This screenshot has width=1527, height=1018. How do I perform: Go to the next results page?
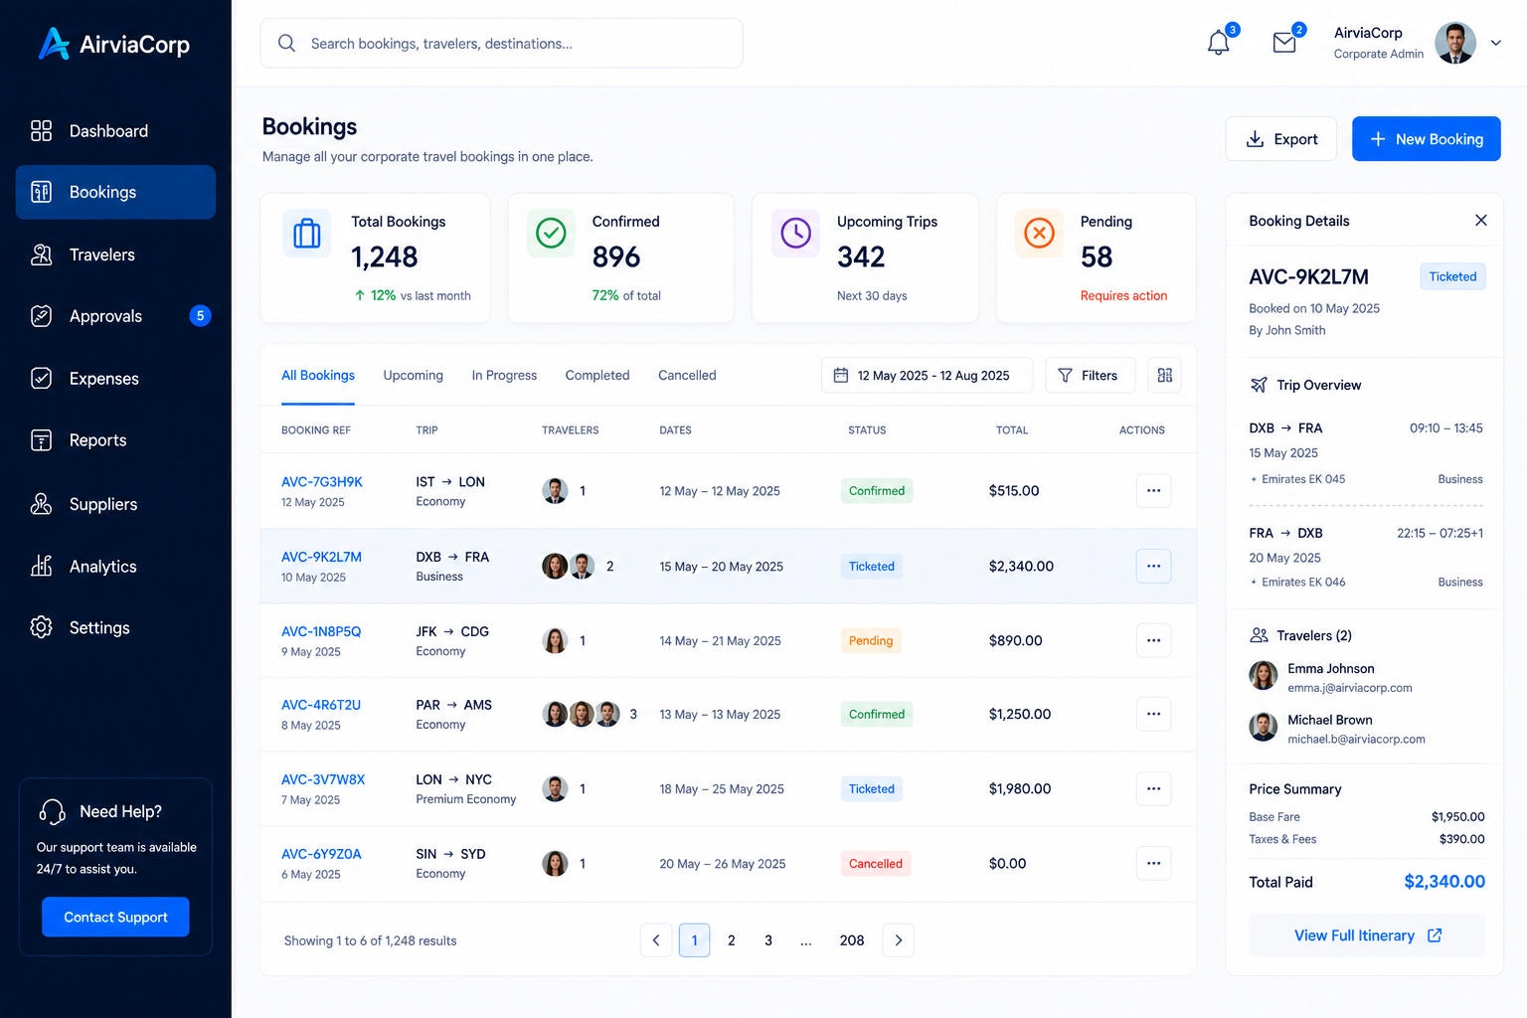pyautogui.click(x=898, y=940)
